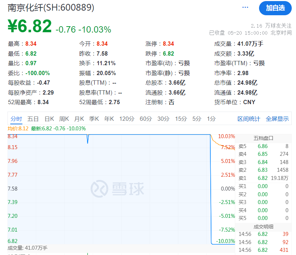296x255 pixels.
Task: Open the three-dot more options menu
Action: 245,7
